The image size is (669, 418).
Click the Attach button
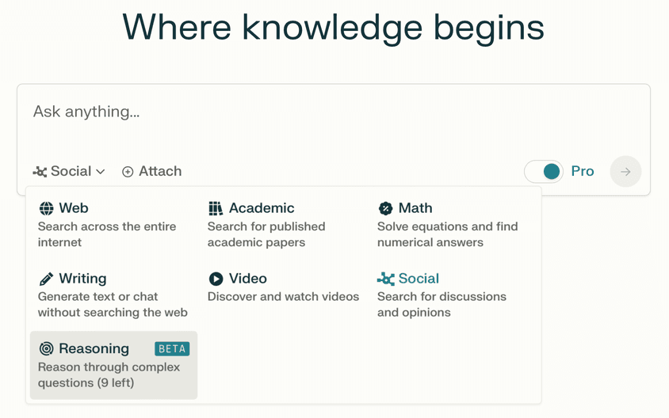[x=152, y=171]
